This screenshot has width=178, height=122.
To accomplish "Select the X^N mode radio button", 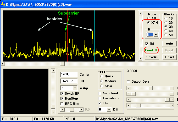I will pyautogui.click(x=149, y=23).
